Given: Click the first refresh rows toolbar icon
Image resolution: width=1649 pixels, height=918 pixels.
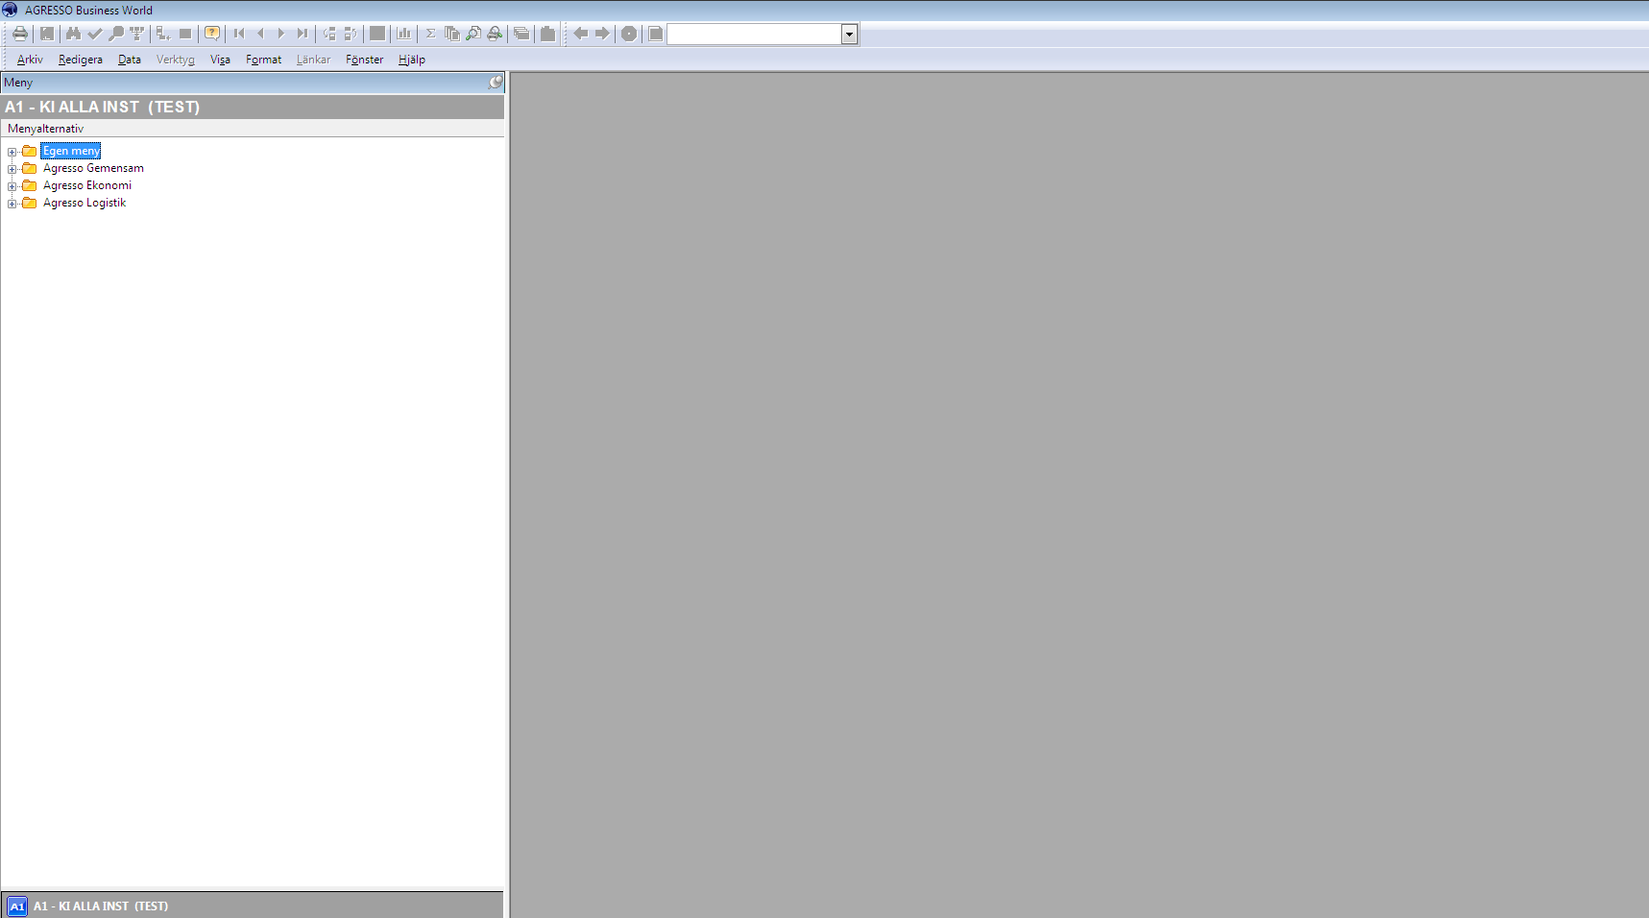Looking at the screenshot, I should coord(329,34).
